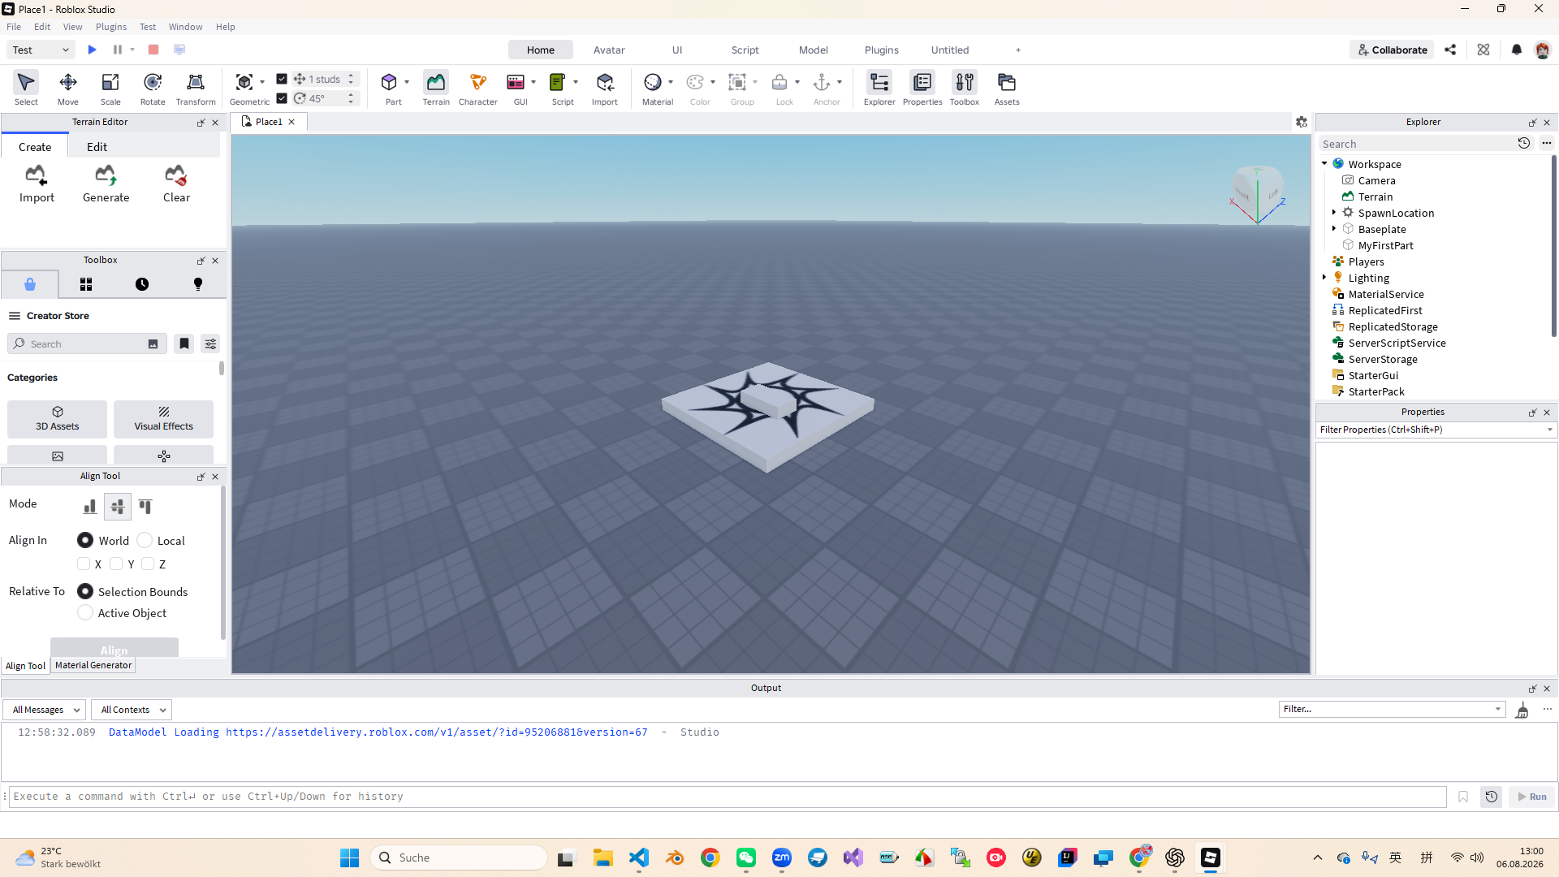Click the Collaborate button

1392,50
